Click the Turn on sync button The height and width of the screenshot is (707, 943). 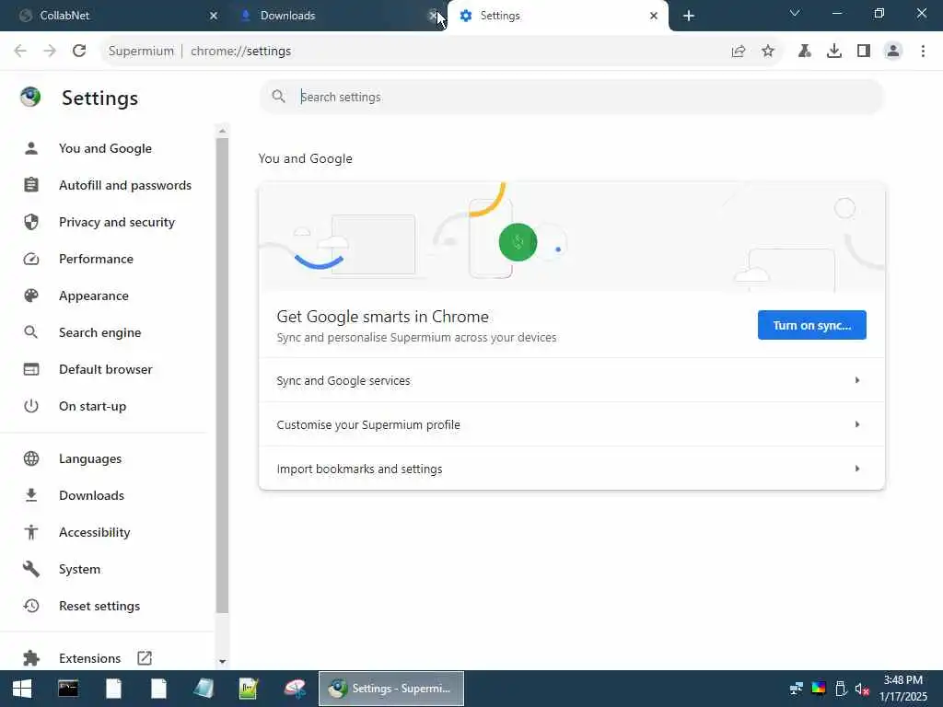(x=812, y=325)
